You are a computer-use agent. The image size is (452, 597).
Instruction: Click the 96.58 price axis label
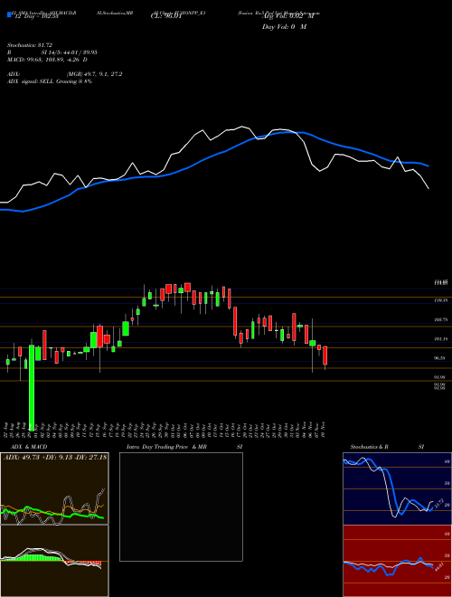click(x=440, y=358)
